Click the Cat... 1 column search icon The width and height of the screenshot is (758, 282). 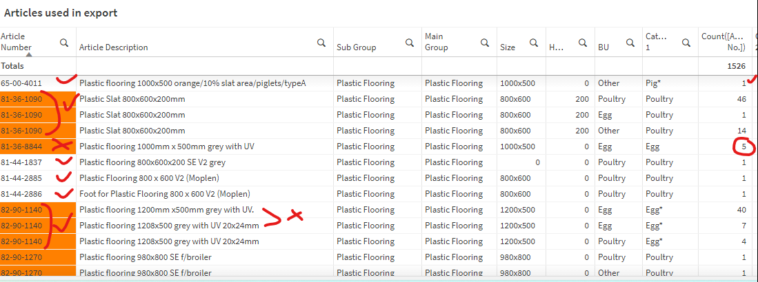pyautogui.click(x=686, y=43)
